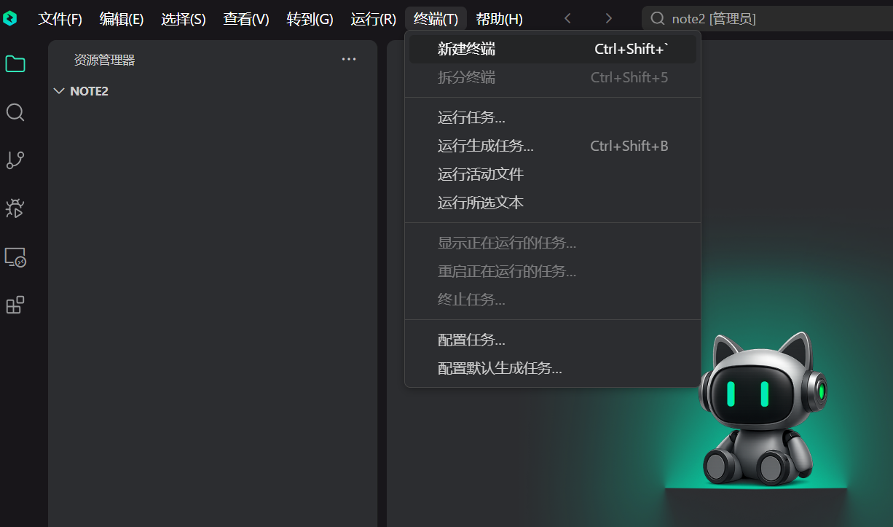
Task: Click 重启正在运行的任务... entry
Action: (x=553, y=271)
